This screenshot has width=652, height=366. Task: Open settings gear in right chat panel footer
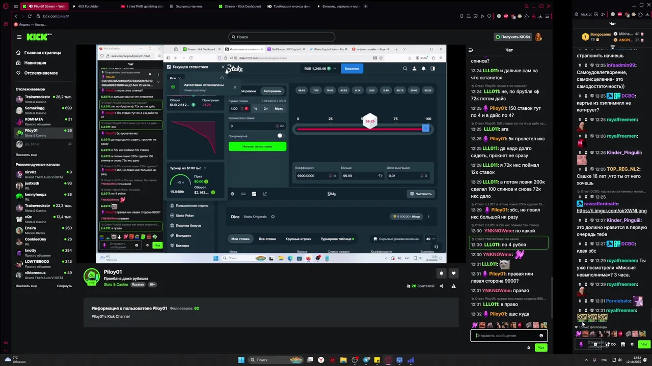pyautogui.click(x=632, y=344)
